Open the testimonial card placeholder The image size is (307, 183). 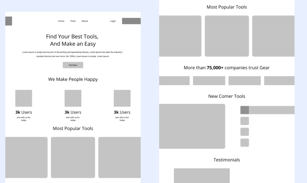(202, 176)
